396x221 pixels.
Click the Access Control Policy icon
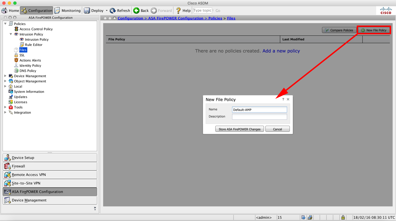(16, 29)
